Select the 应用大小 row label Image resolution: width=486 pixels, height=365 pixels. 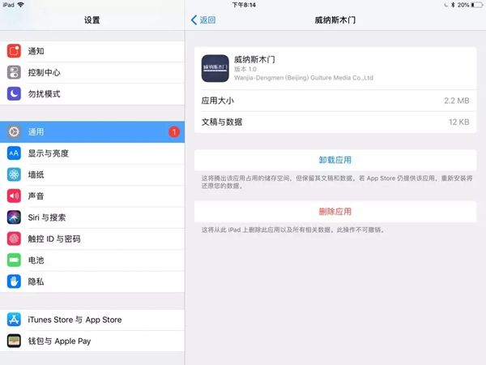pyautogui.click(x=218, y=101)
